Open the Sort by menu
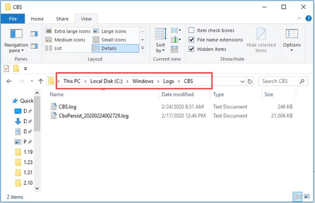Viewport: 315px width, 203px height. click(x=160, y=41)
